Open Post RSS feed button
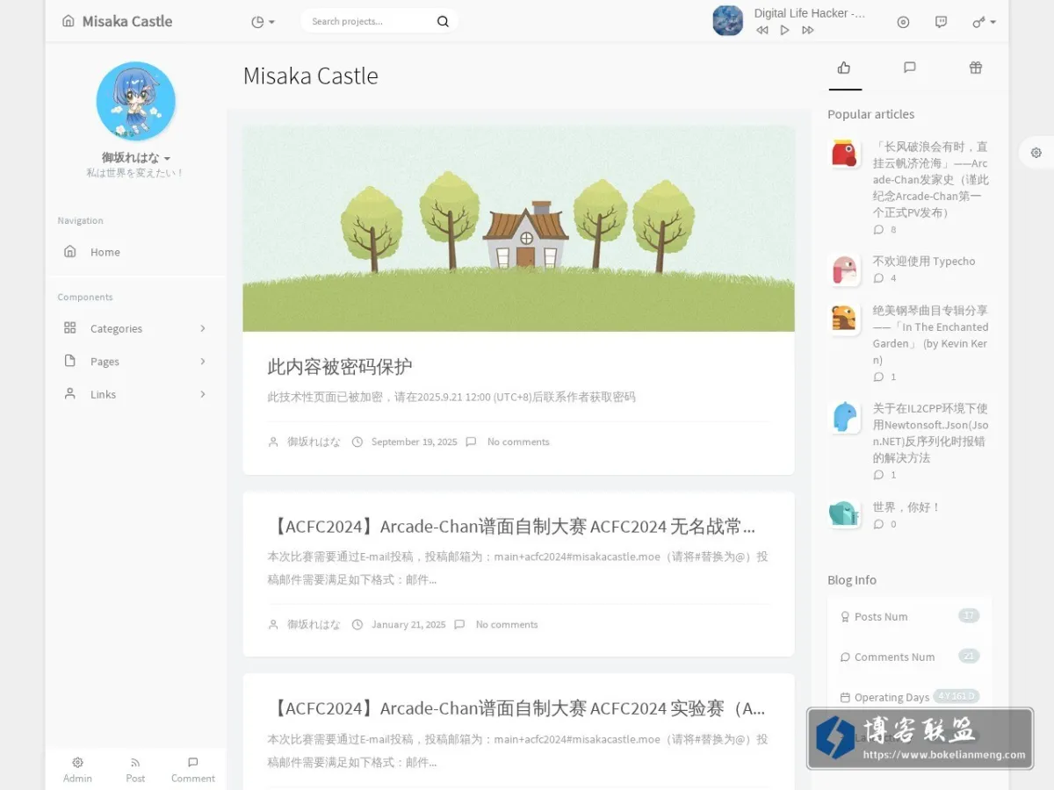Viewport: 1054px width, 790px height. (x=135, y=770)
